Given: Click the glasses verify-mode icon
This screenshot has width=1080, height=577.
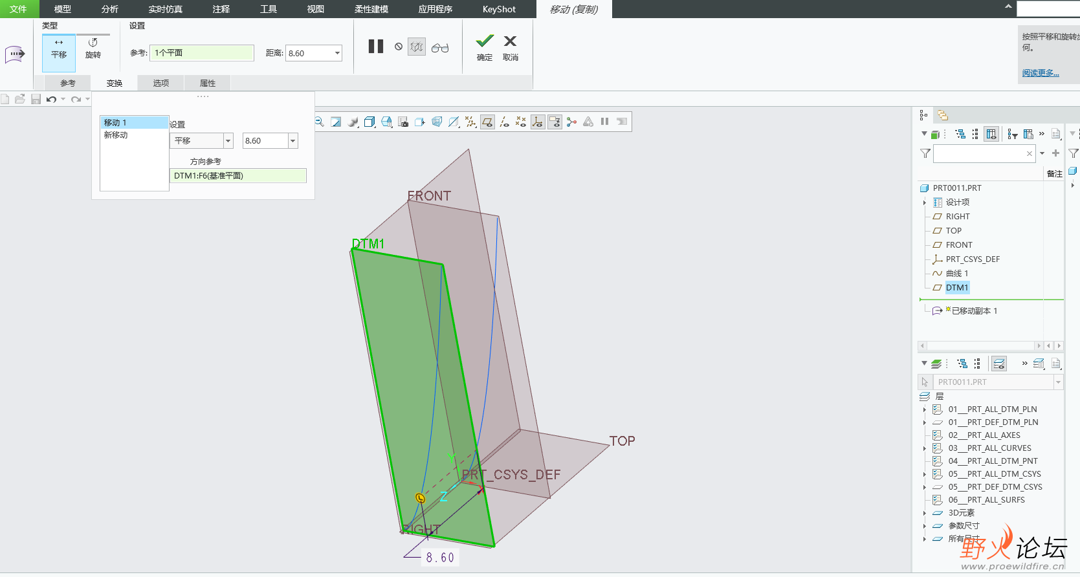Looking at the screenshot, I should [x=440, y=47].
